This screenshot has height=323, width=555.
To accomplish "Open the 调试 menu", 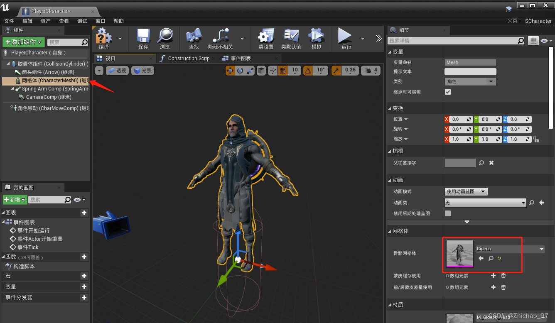I will click(x=82, y=21).
